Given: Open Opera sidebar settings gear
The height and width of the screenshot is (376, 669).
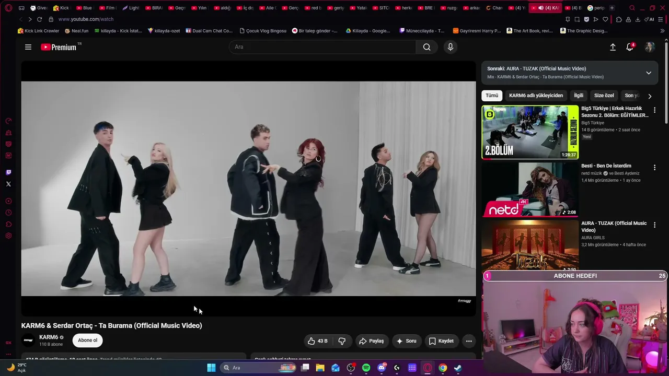Looking at the screenshot, I should point(8,236).
